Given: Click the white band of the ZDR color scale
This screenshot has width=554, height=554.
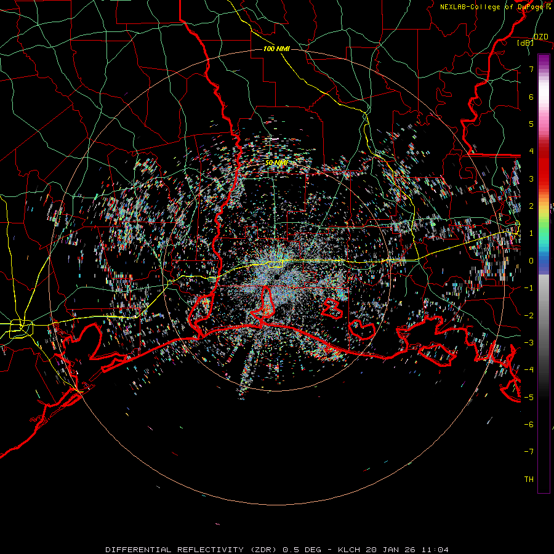Looking at the screenshot, I should [544, 94].
